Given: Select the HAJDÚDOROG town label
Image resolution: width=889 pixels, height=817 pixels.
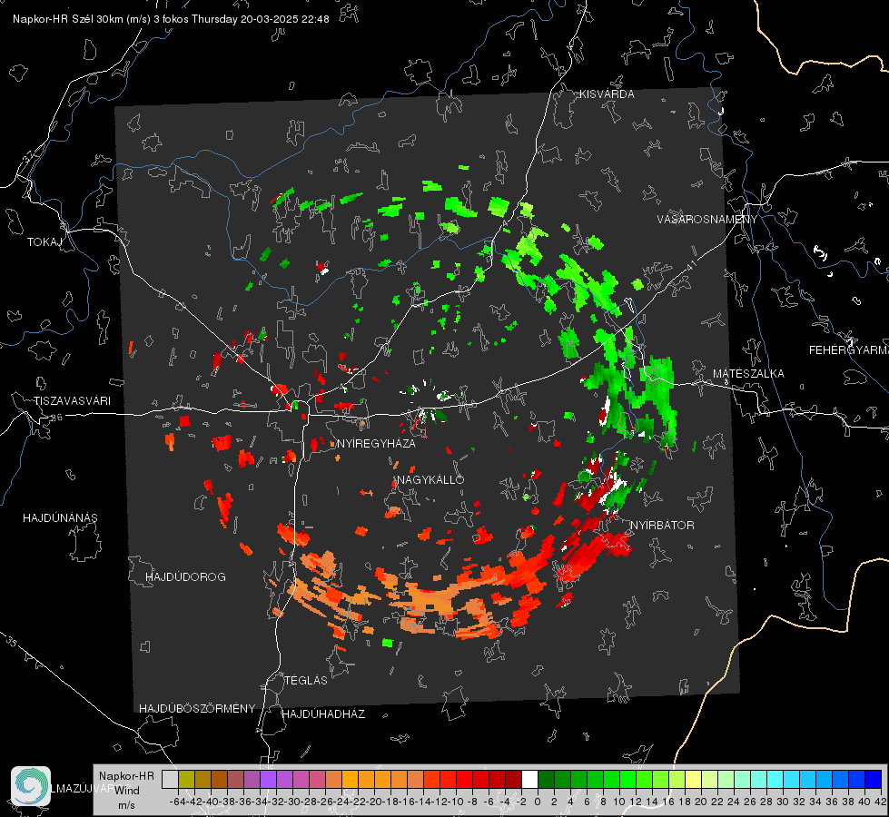Looking at the screenshot, I should [185, 576].
